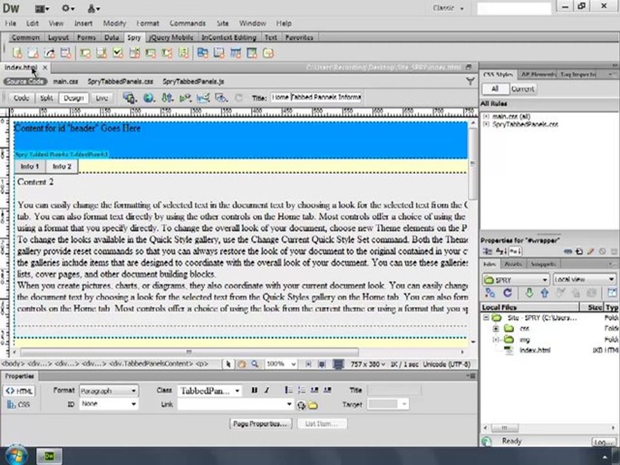
Task: Browse for link file folder icon
Action: [x=313, y=405]
